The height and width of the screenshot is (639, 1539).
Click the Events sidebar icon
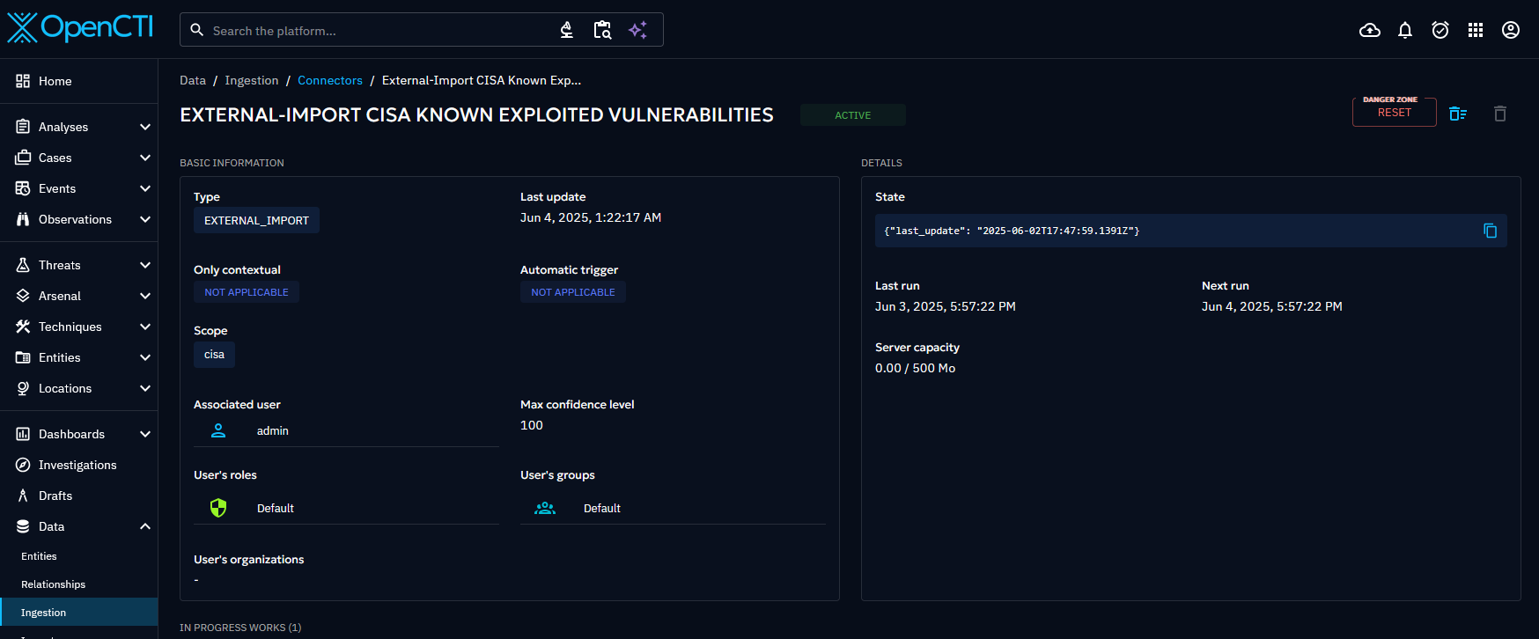point(23,188)
